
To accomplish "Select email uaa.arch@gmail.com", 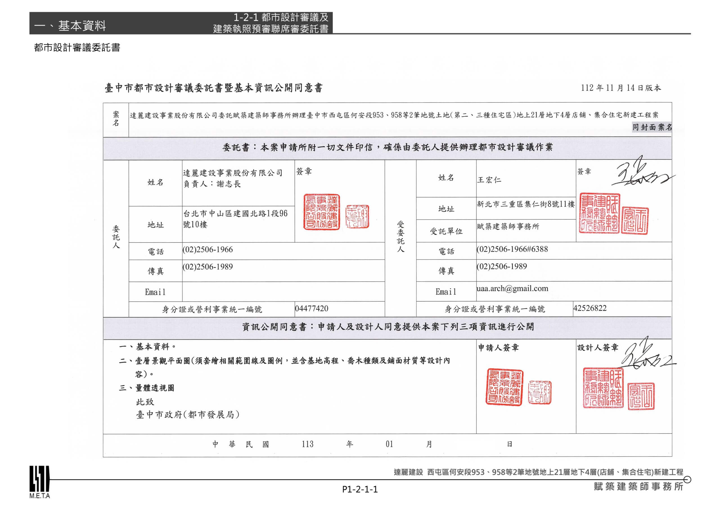I will click(512, 289).
